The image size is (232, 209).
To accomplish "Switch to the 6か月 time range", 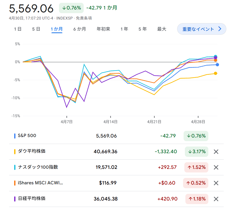I will pyautogui.click(x=80, y=29).
